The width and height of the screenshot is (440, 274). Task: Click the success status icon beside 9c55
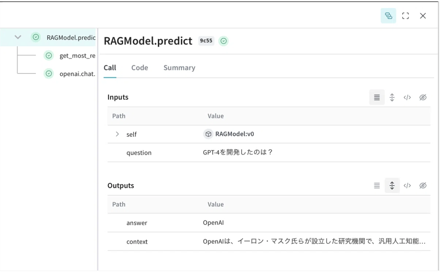tap(223, 41)
